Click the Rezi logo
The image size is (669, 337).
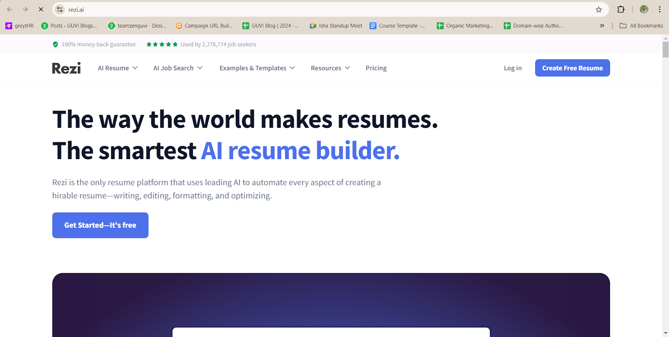[66, 68]
